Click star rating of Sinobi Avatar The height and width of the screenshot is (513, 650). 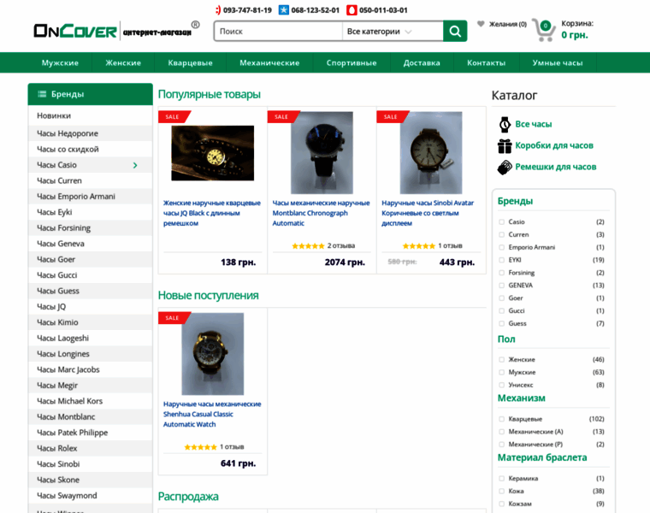[419, 246]
